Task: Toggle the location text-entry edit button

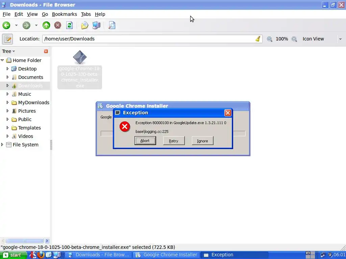Action: [x=7, y=39]
